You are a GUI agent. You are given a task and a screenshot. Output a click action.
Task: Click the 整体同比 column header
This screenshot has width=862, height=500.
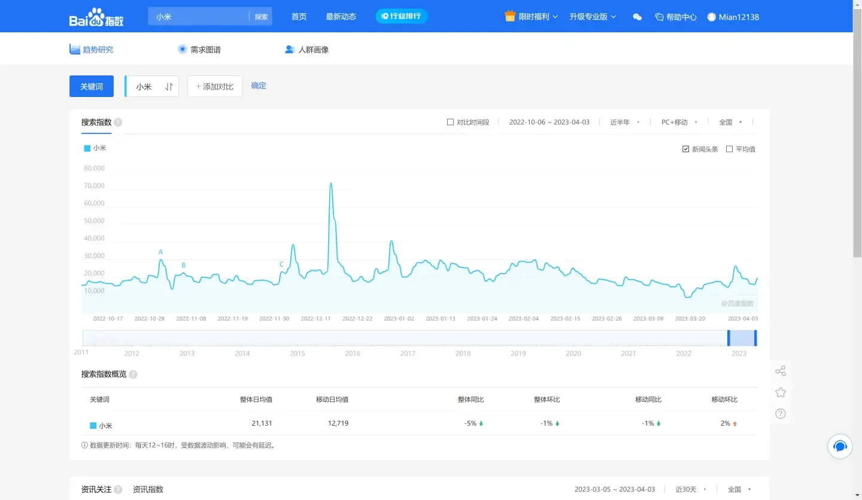pos(471,399)
